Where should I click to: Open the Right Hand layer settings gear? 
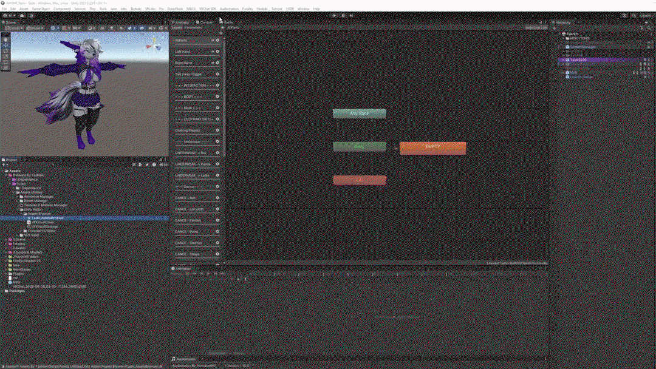(x=217, y=63)
